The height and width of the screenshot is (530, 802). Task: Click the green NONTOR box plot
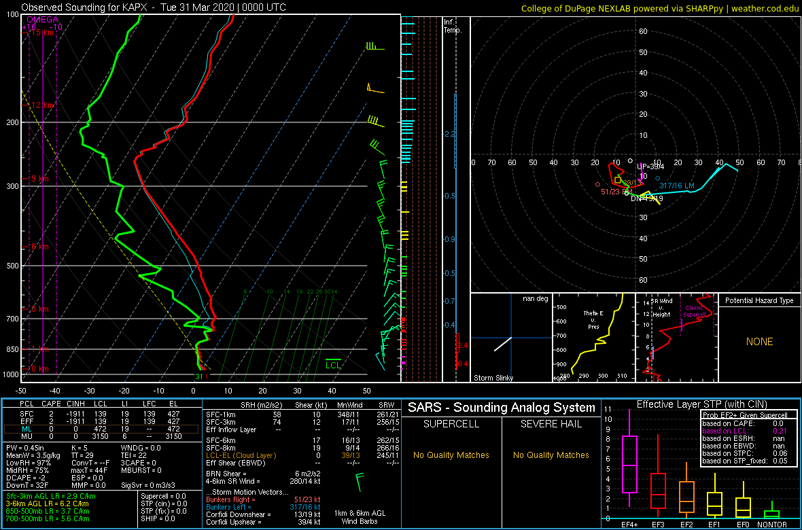coord(772,510)
